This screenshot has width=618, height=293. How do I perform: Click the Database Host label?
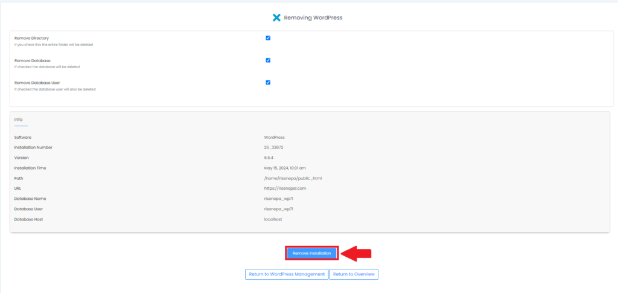[x=29, y=219]
